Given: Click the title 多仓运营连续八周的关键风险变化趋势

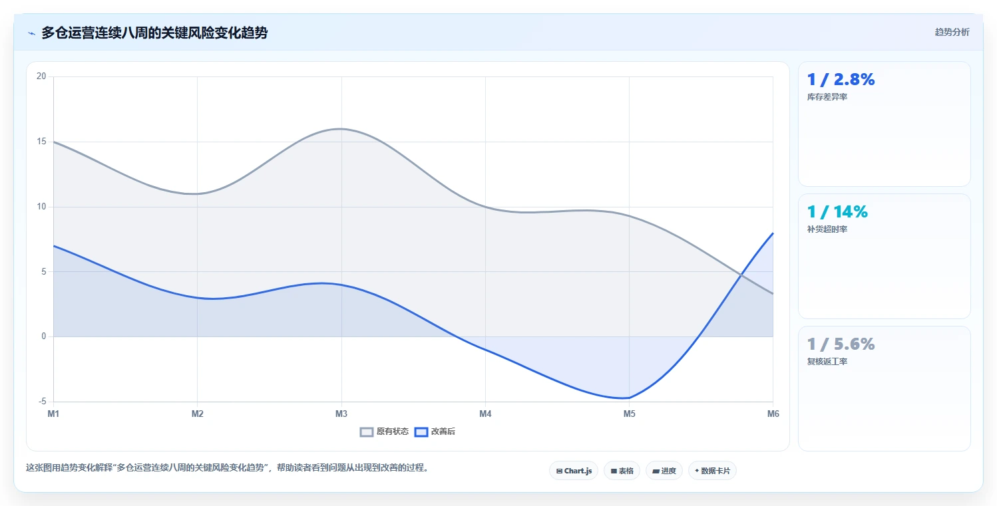Looking at the screenshot, I should point(154,33).
